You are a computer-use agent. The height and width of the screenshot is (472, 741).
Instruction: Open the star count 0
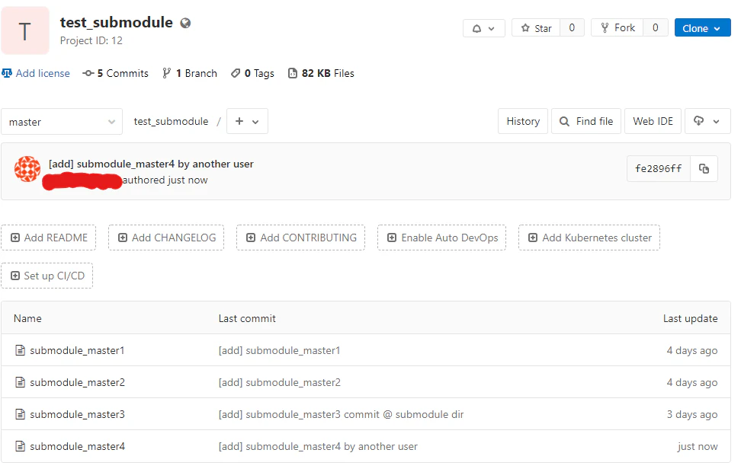pyautogui.click(x=572, y=28)
